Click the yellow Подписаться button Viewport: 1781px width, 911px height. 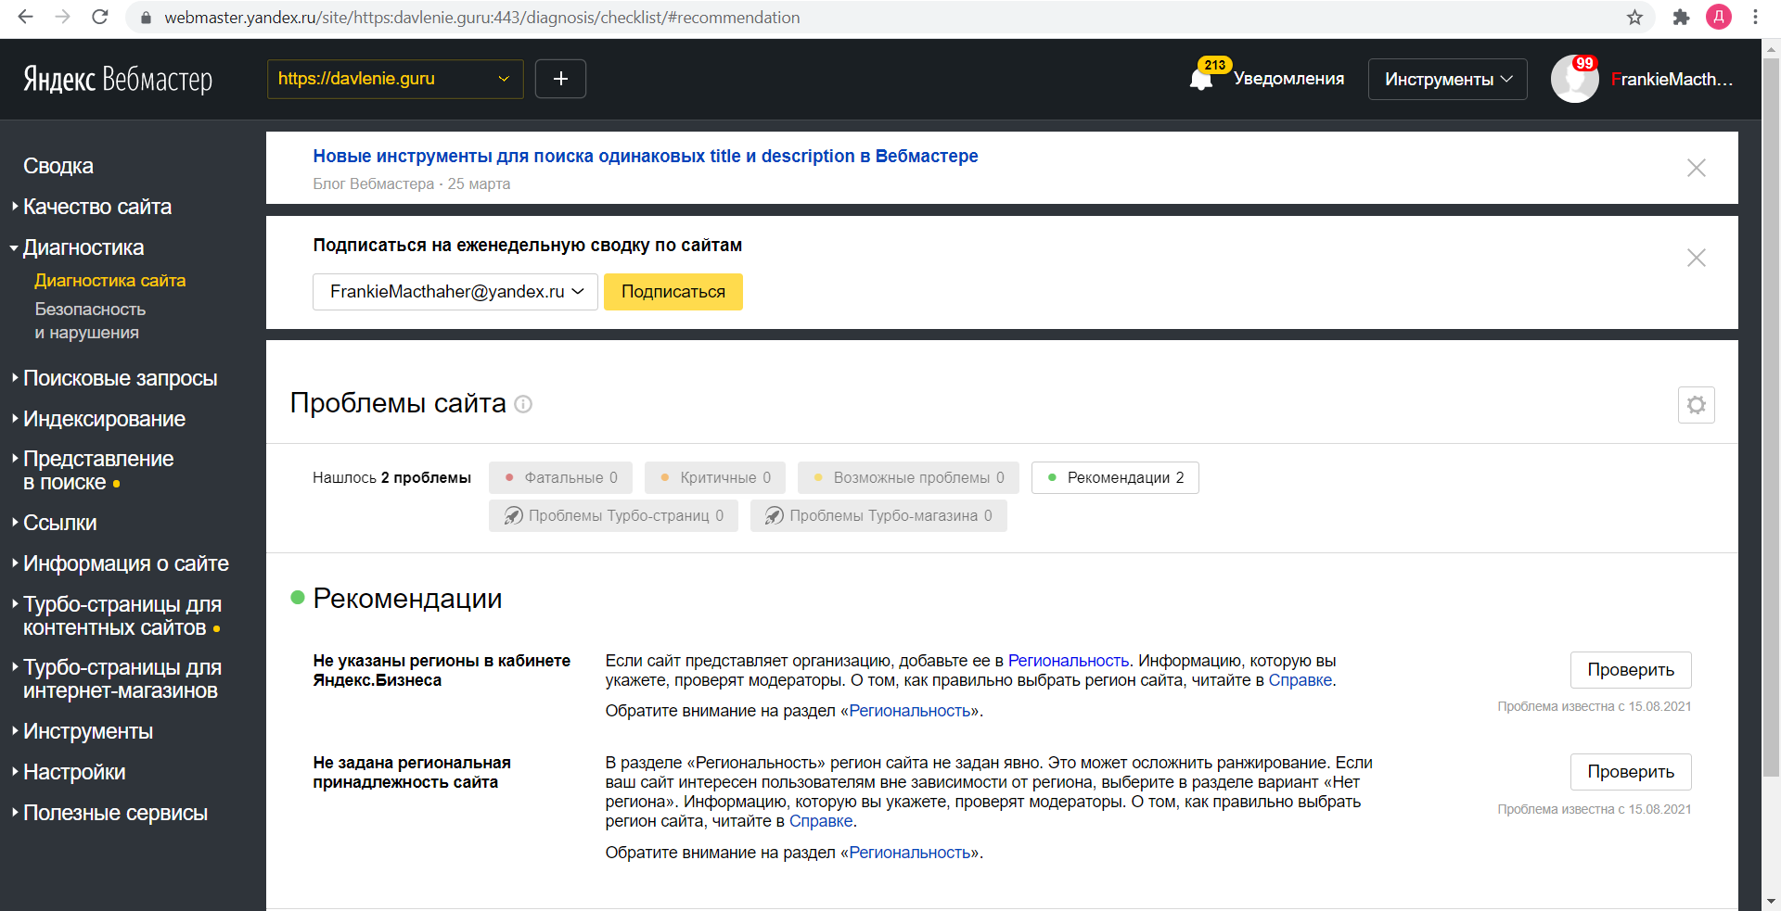pyautogui.click(x=673, y=292)
